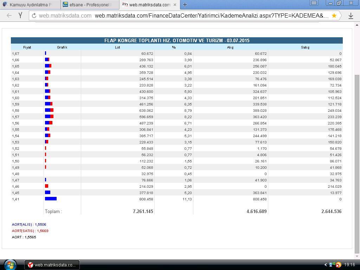Click the browser back arrow
Image resolution: width=360 pixels, height=270 pixels.
tap(9, 15)
